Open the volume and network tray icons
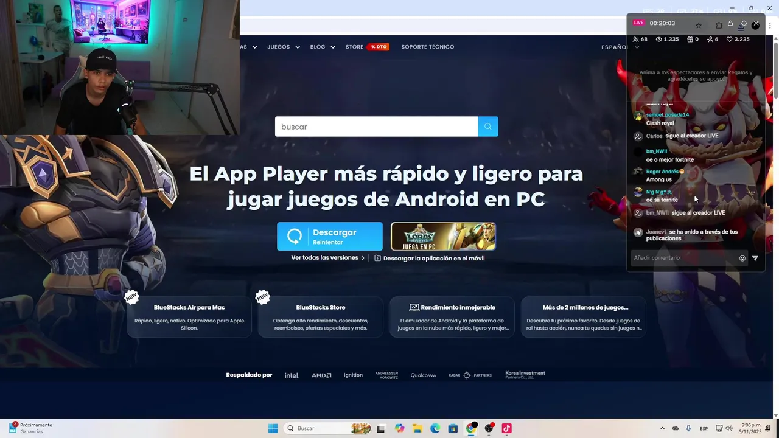The image size is (779, 438). click(x=724, y=428)
